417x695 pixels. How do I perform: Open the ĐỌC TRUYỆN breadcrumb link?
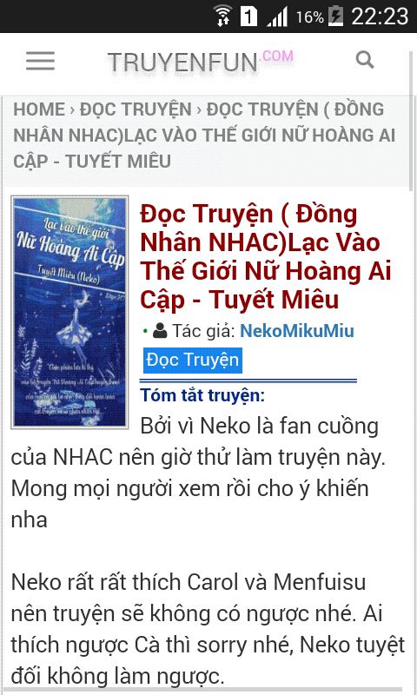136,109
